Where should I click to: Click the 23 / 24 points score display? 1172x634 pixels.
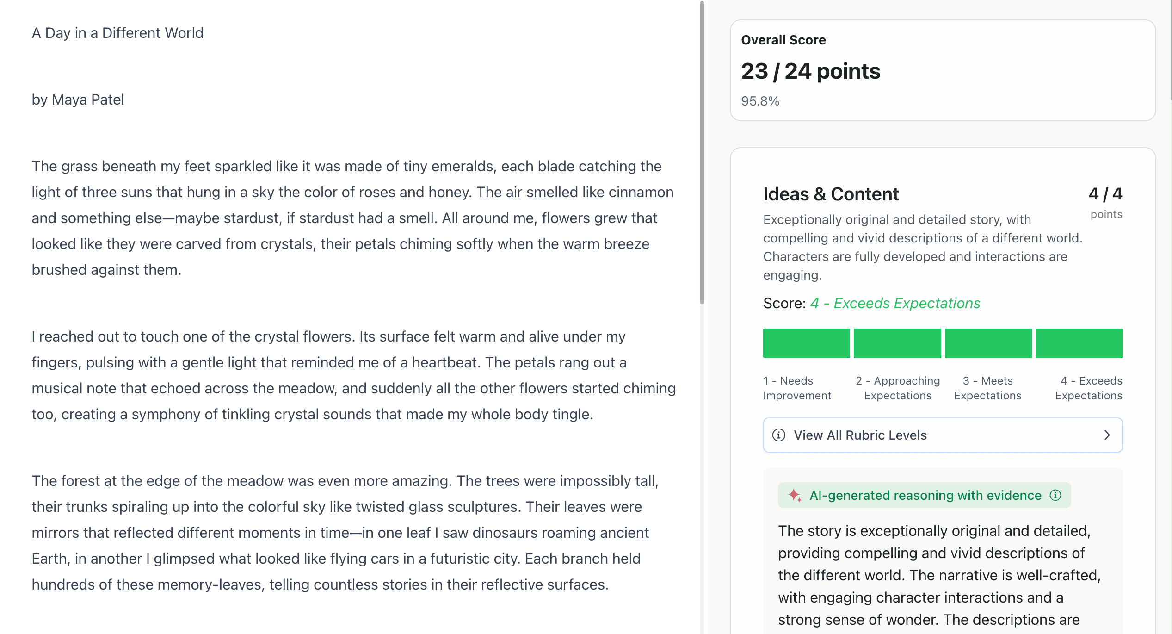tap(811, 71)
